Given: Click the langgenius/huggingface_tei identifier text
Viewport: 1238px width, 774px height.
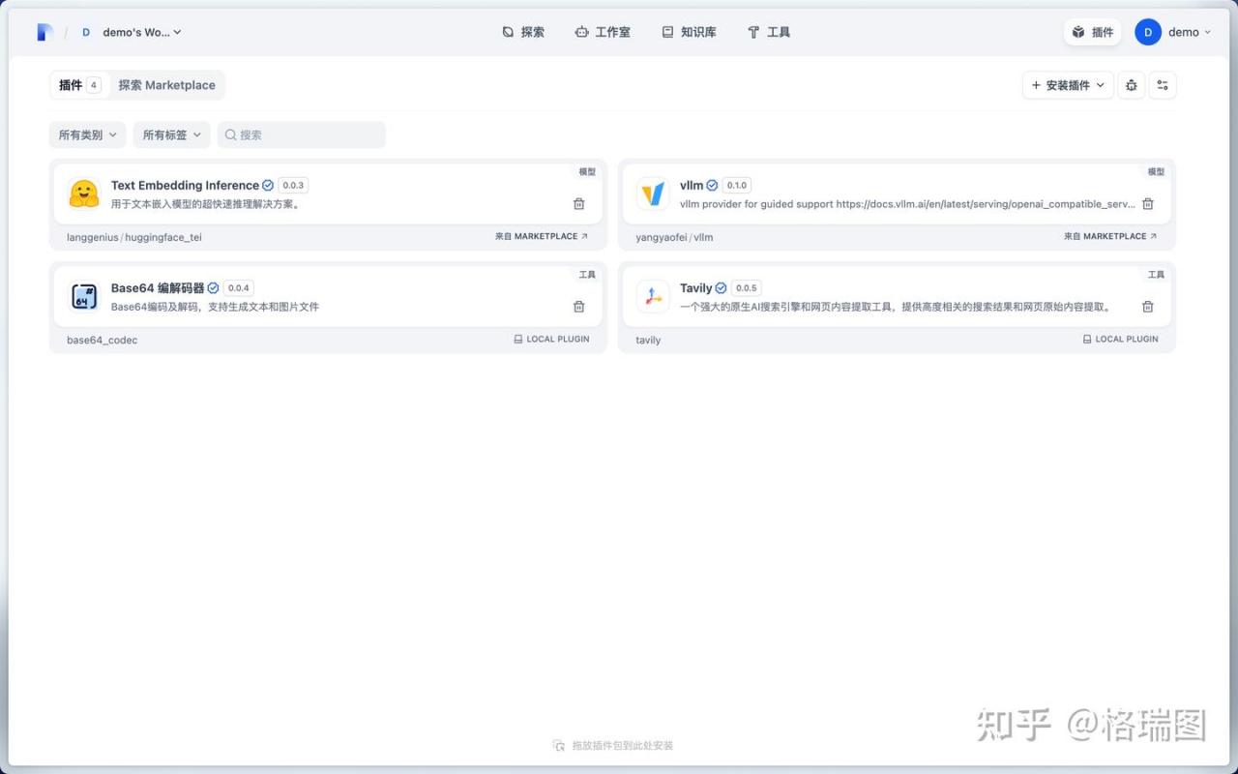Looking at the screenshot, I should (x=134, y=237).
